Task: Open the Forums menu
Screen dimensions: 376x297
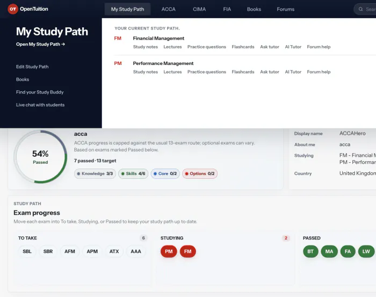Action: point(285,9)
